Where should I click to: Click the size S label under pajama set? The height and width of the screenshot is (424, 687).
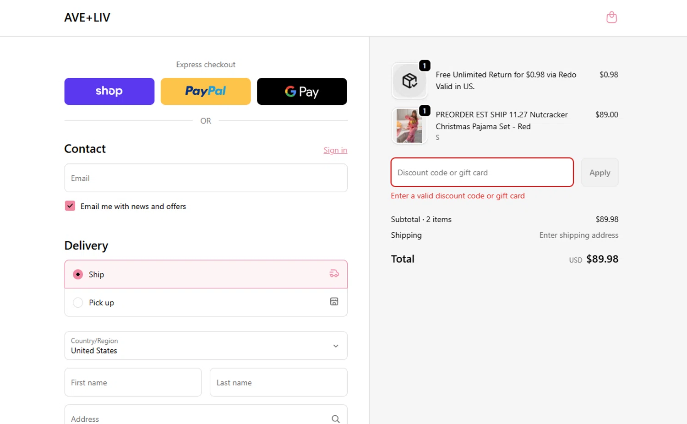click(437, 137)
